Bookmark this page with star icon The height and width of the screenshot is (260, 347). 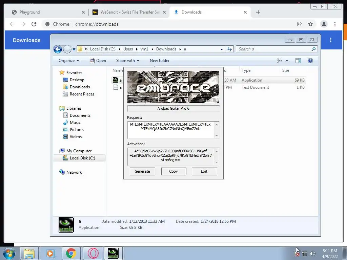(310, 24)
